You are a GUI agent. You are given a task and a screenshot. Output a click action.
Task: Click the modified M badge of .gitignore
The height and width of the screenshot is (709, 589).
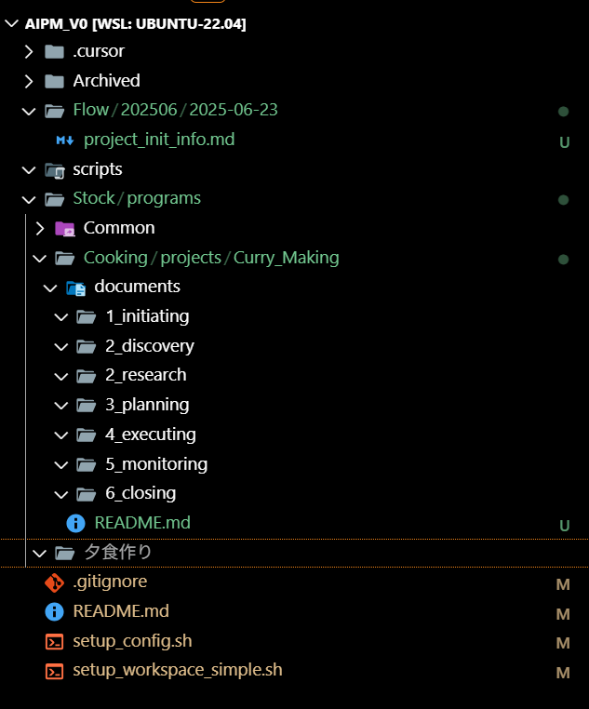(563, 584)
